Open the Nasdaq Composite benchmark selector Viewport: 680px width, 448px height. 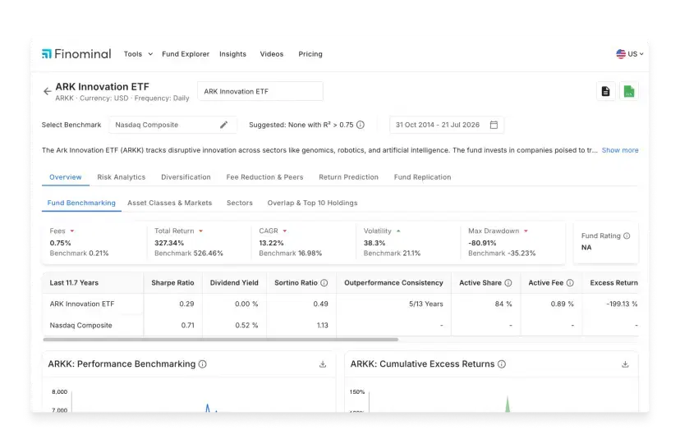tap(172, 125)
